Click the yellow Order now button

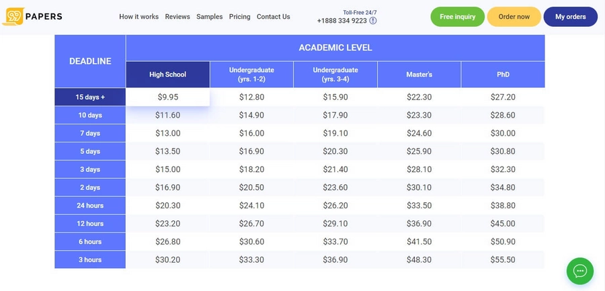click(x=514, y=17)
